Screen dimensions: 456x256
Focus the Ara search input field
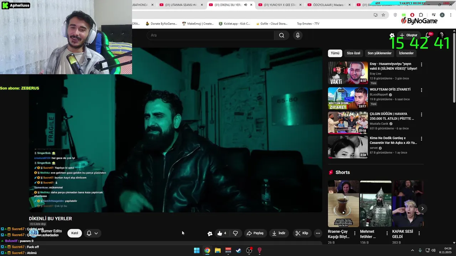pos(210,35)
